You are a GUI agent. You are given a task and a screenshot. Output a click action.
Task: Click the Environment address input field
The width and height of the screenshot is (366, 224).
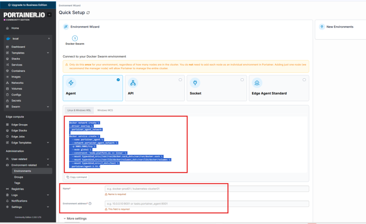[207, 204]
